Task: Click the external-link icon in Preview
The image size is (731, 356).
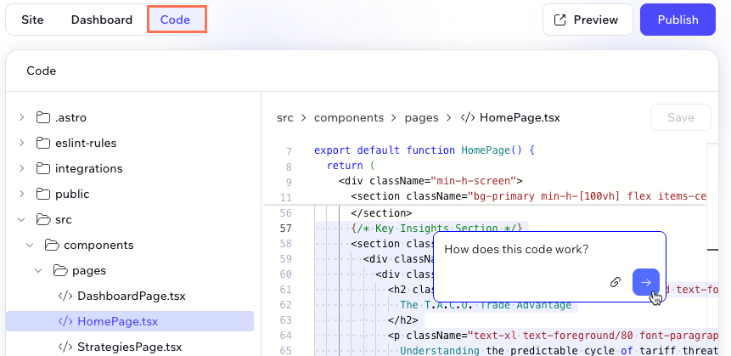Action: 559,20
